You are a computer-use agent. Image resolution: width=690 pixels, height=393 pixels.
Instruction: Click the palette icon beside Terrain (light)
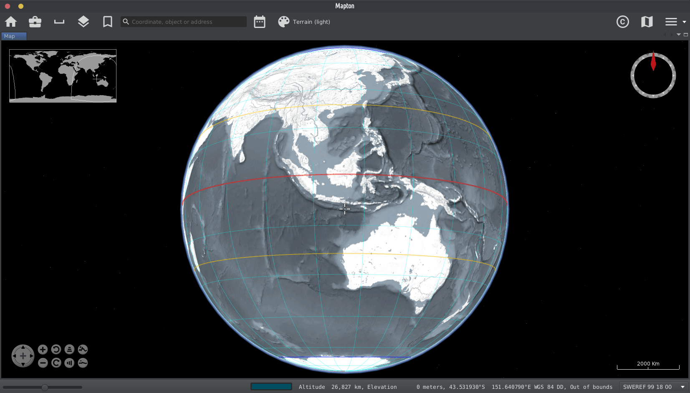(x=284, y=22)
